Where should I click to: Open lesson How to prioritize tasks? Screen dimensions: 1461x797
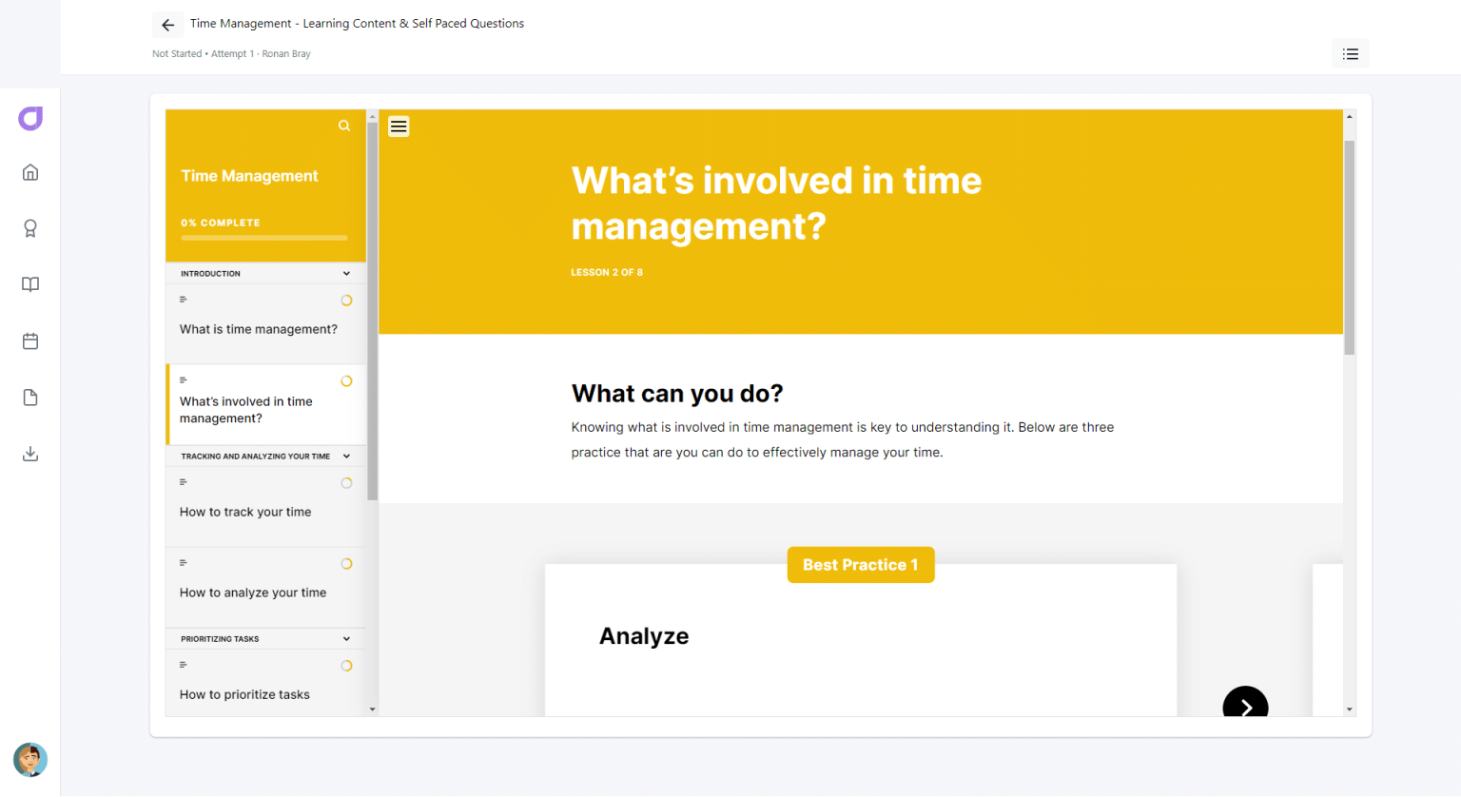266,683
